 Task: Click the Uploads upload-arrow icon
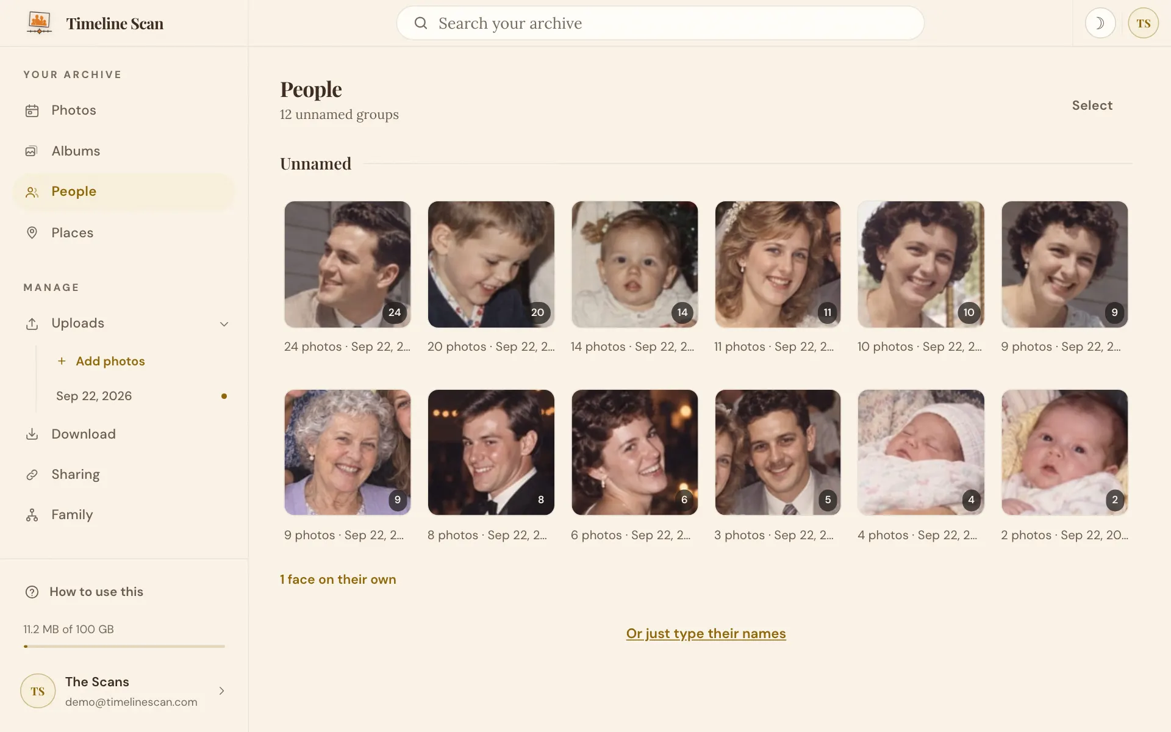pyautogui.click(x=32, y=323)
